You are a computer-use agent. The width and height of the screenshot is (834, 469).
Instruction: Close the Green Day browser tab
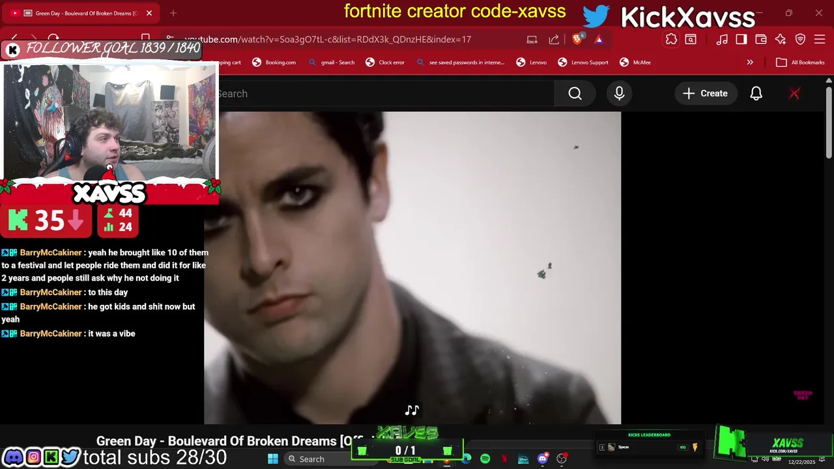tap(149, 13)
